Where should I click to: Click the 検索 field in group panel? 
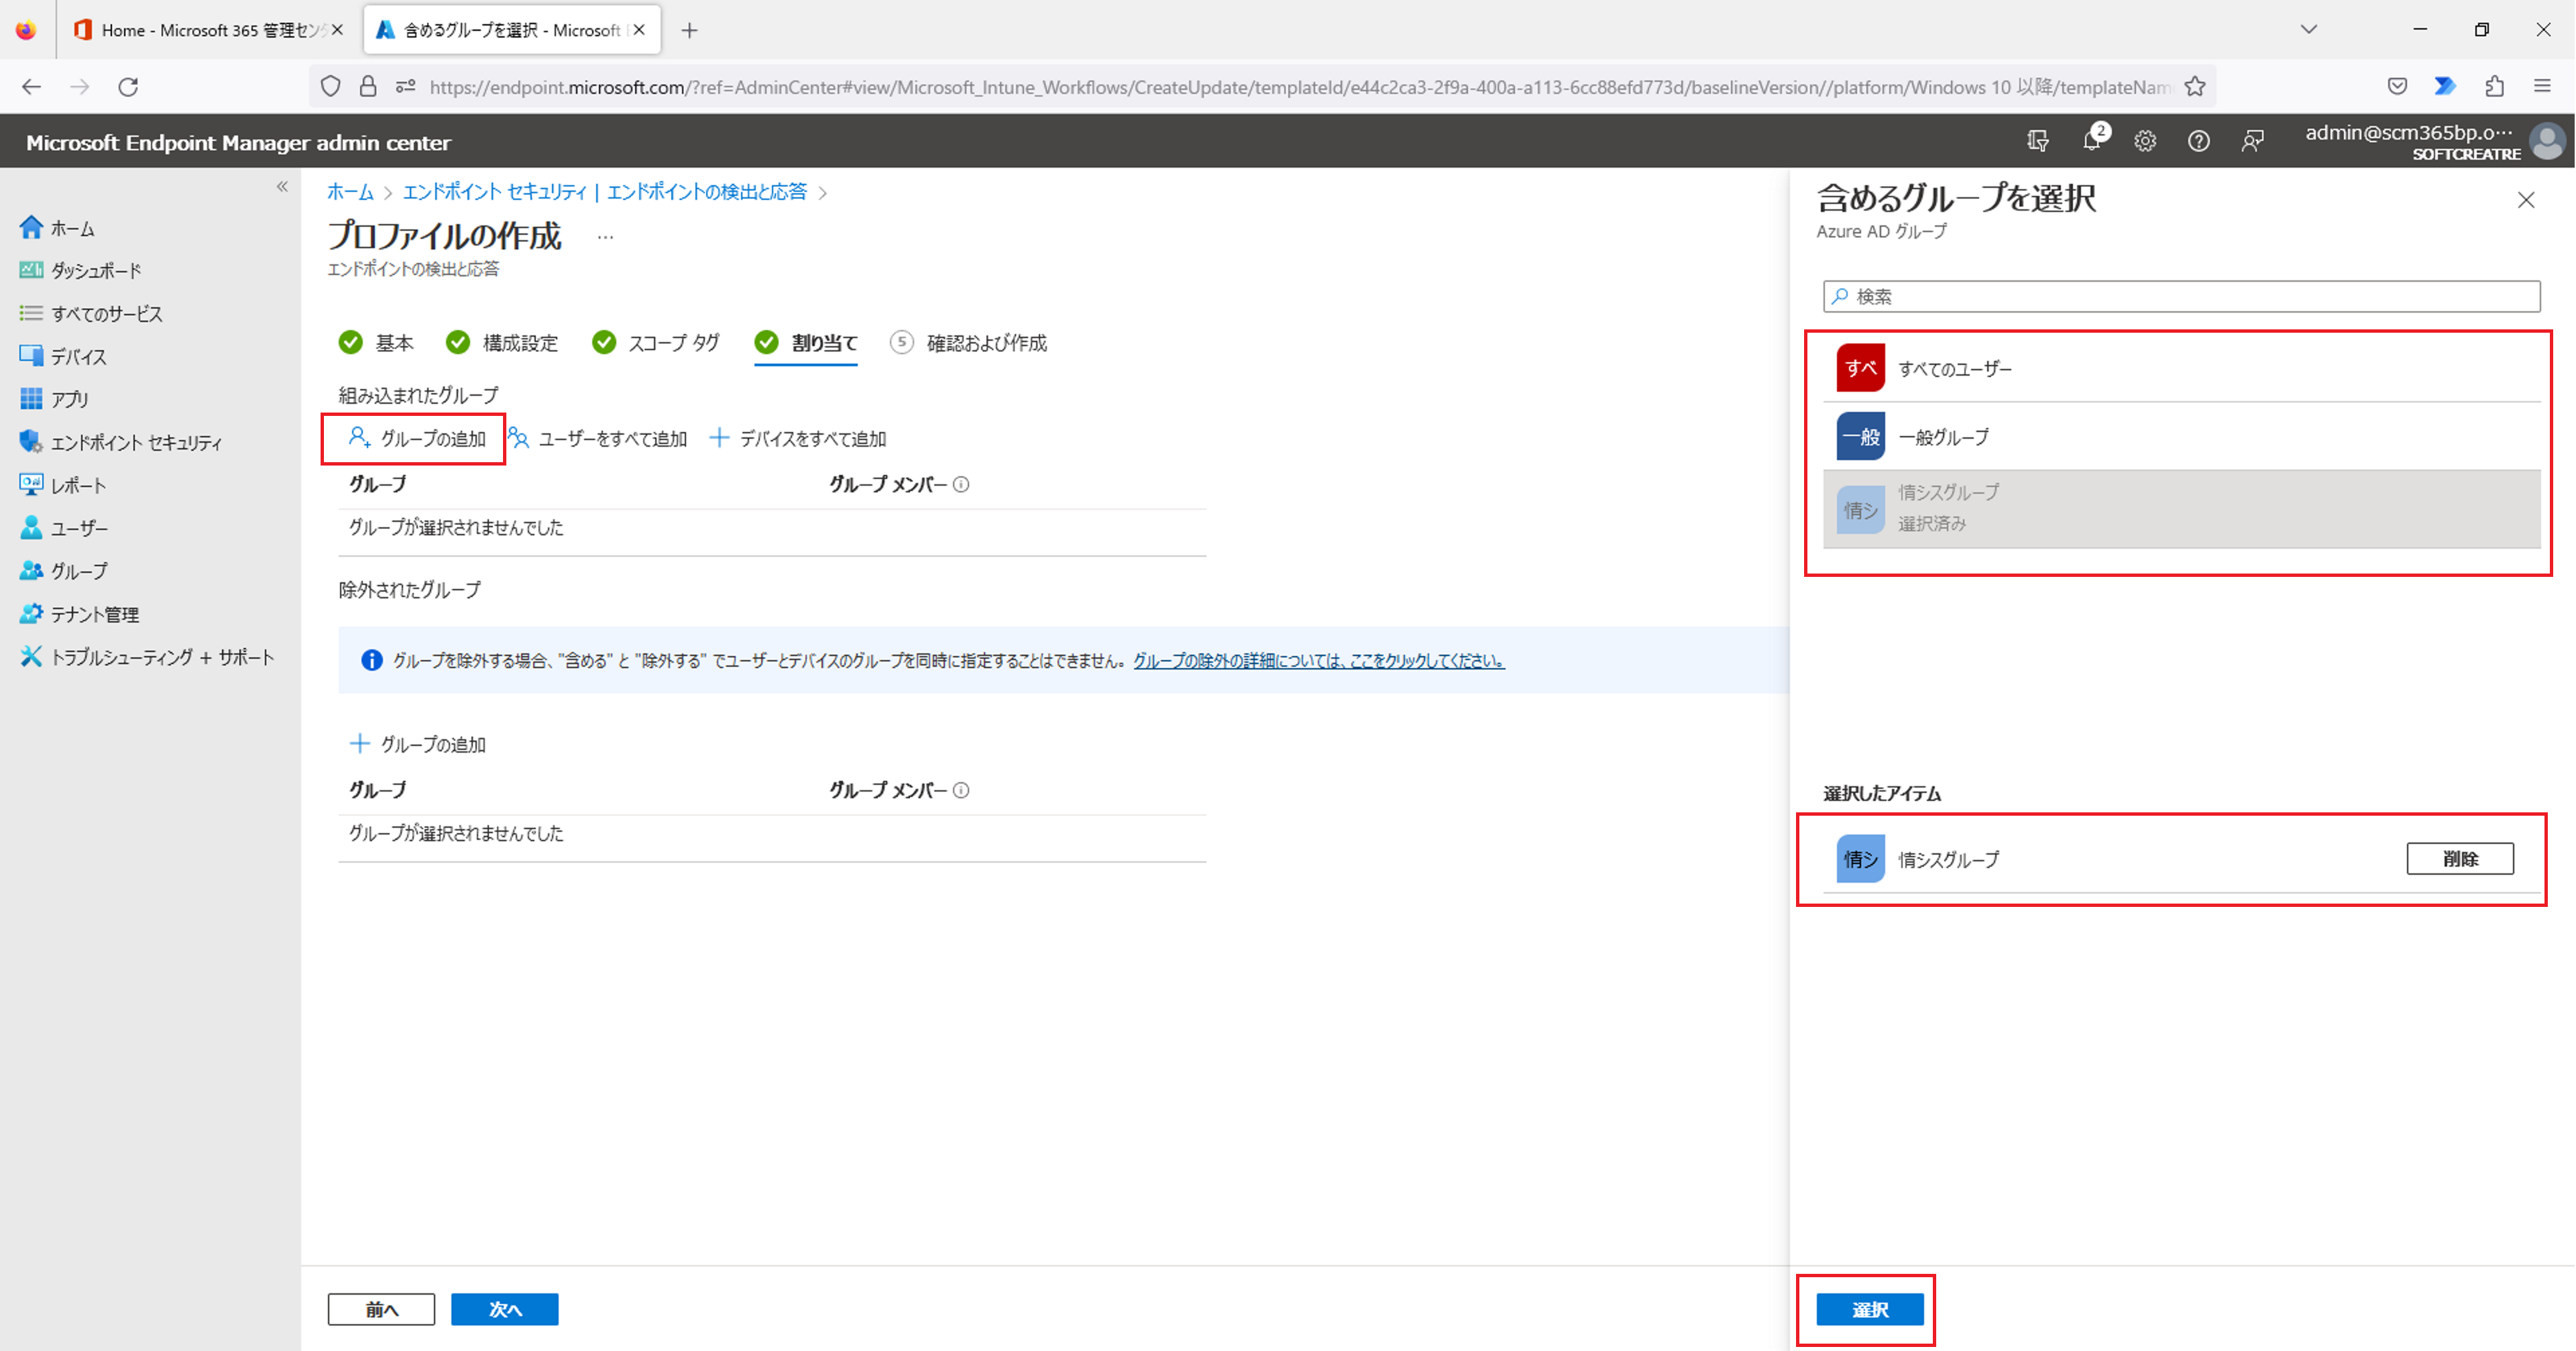point(2181,296)
